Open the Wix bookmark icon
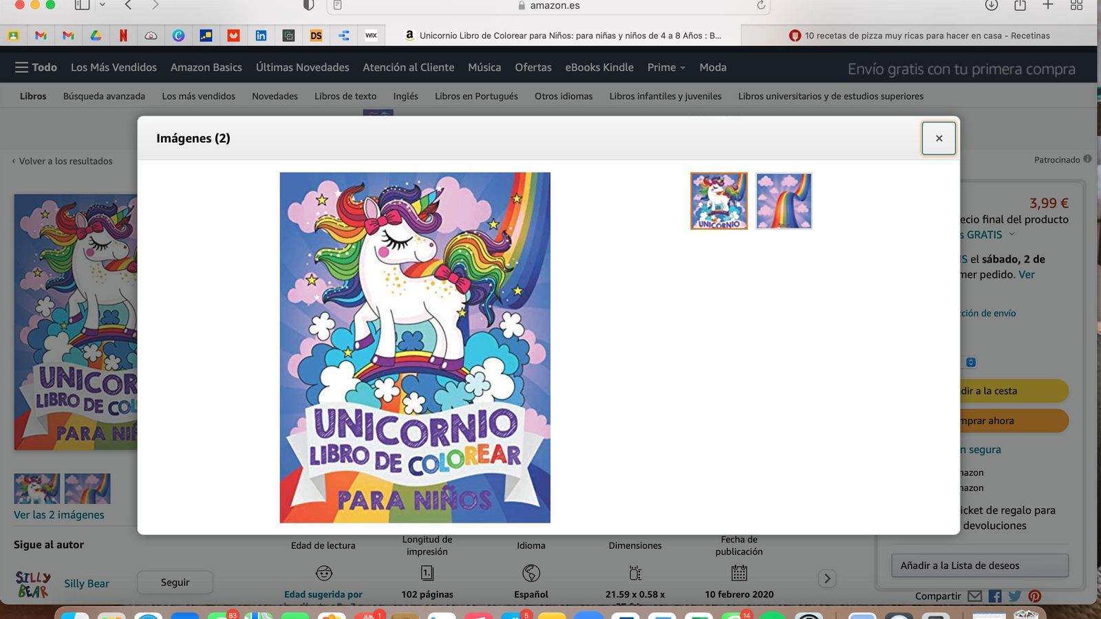The width and height of the screenshot is (1101, 619). (371, 35)
